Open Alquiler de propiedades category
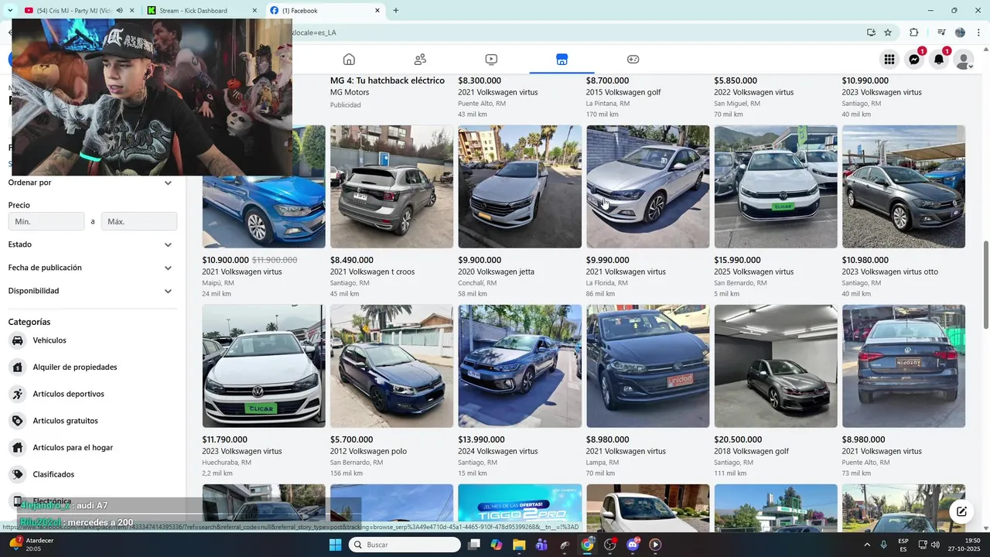This screenshot has width=990, height=557. [x=75, y=367]
